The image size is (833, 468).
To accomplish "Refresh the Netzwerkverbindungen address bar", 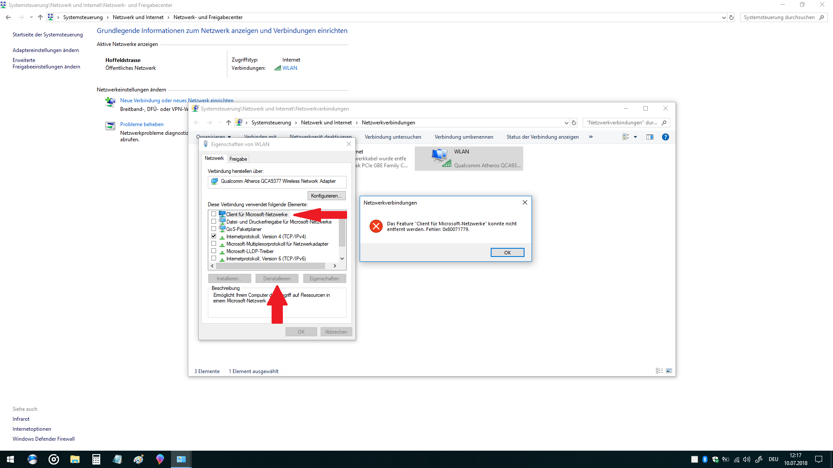I will 574,123.
